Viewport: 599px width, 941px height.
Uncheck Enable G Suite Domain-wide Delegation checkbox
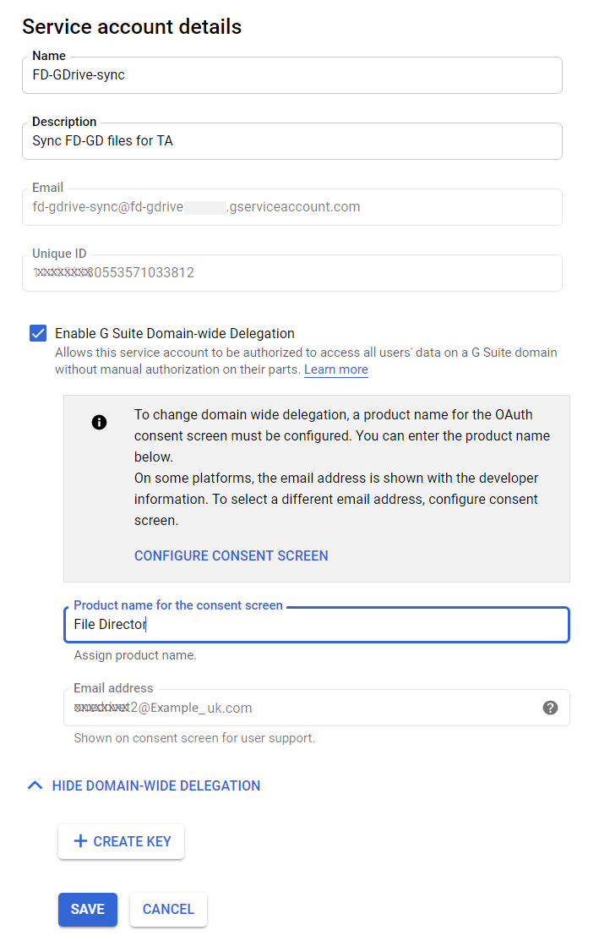coord(38,333)
